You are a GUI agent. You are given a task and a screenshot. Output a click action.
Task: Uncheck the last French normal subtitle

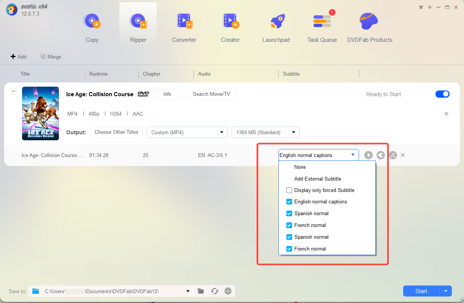pos(289,249)
